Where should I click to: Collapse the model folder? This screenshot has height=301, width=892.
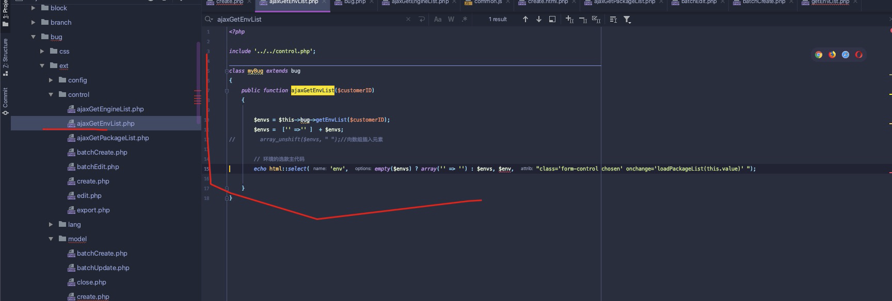click(x=51, y=239)
